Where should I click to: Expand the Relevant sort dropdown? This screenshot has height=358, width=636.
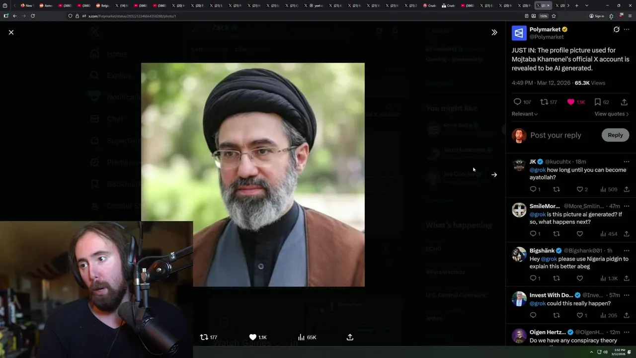coord(525,114)
